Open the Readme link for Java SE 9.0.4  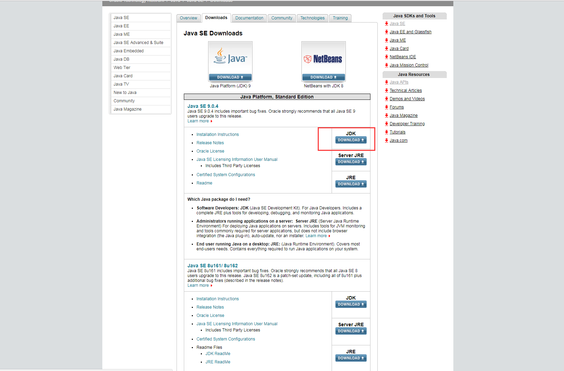[204, 183]
